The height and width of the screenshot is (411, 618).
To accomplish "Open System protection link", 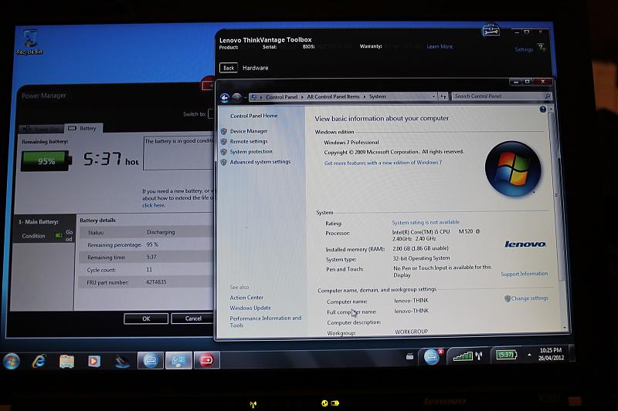I will coord(251,151).
